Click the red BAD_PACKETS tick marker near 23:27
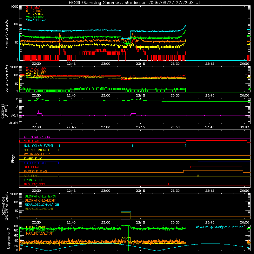Viewport: 254px width, 254px height. [168, 184]
